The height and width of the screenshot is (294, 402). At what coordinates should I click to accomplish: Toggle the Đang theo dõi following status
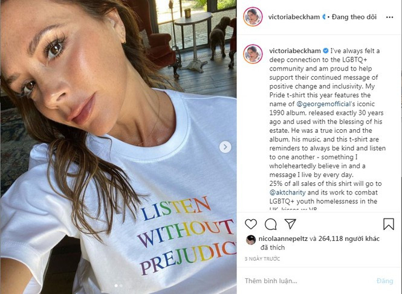click(354, 17)
